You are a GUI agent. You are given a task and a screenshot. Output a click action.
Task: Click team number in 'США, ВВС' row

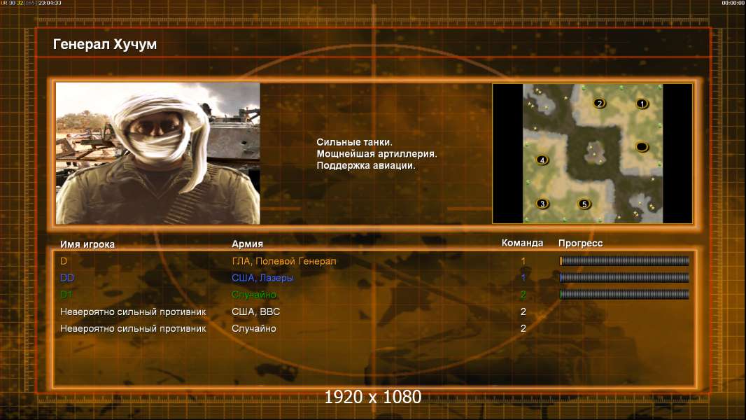523,312
